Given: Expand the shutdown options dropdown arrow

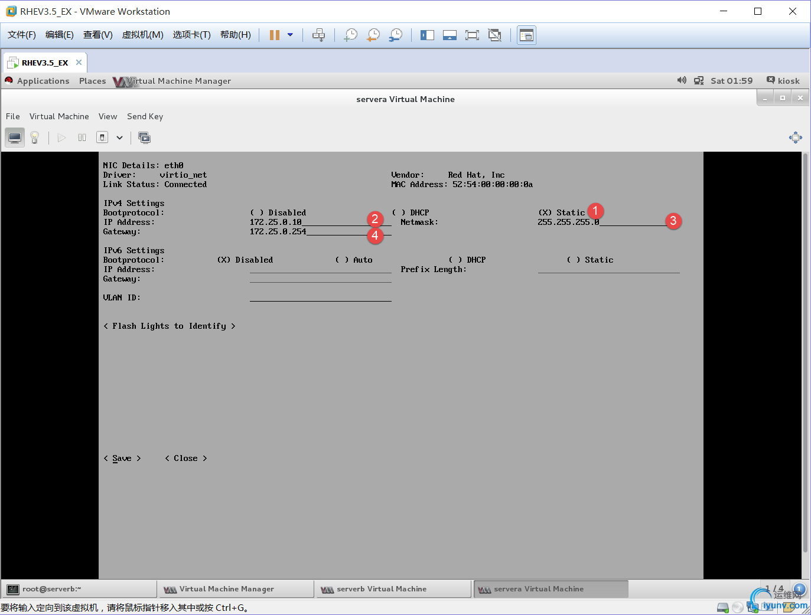Looking at the screenshot, I should tap(119, 138).
